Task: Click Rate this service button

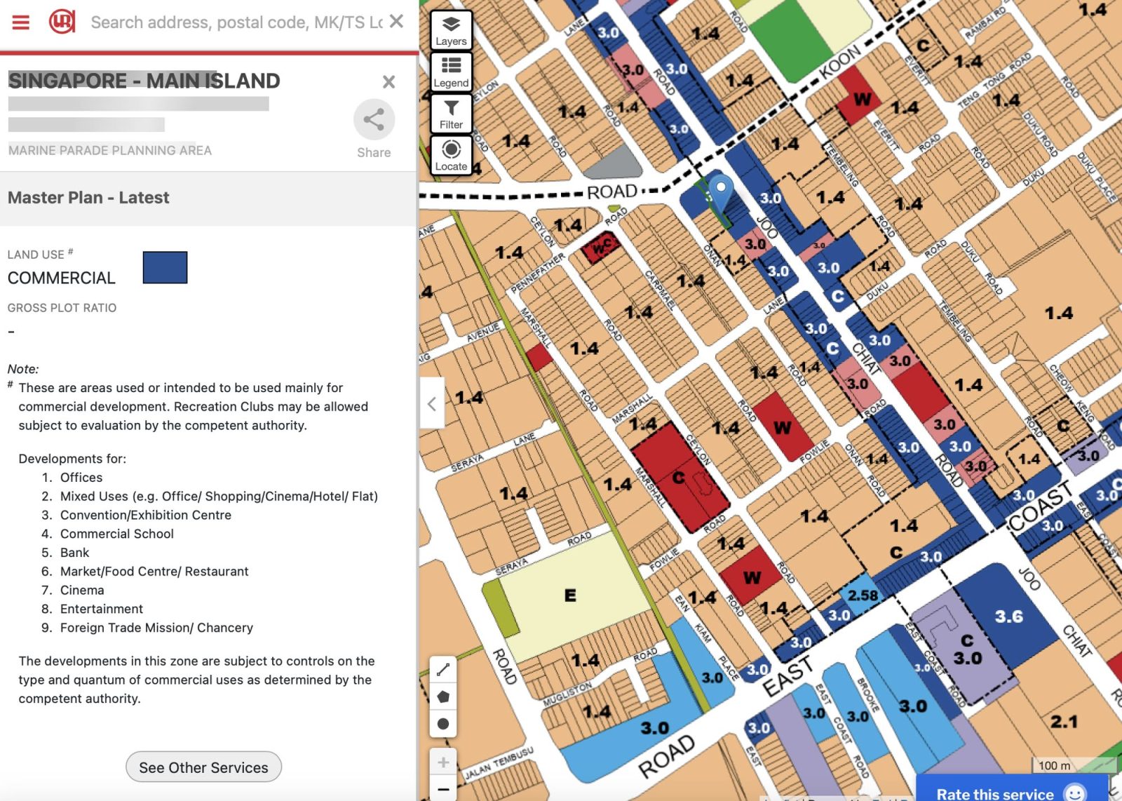Action: coord(1010,793)
